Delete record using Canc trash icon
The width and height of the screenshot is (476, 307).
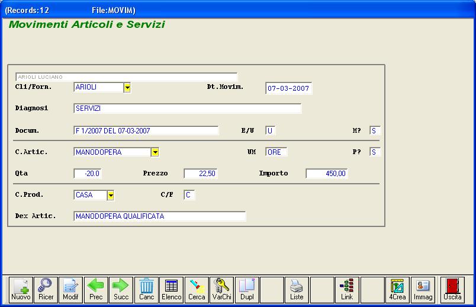pos(146,290)
